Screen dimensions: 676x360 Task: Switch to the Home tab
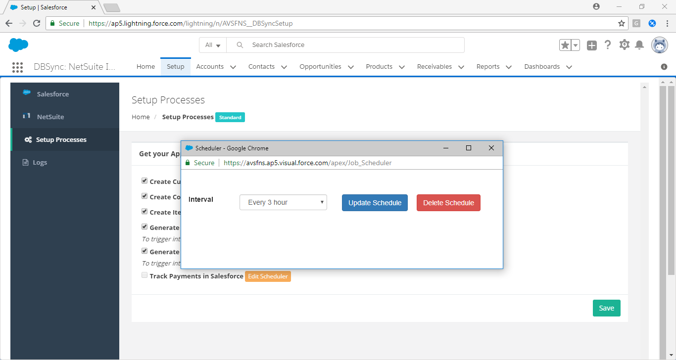pyautogui.click(x=145, y=66)
